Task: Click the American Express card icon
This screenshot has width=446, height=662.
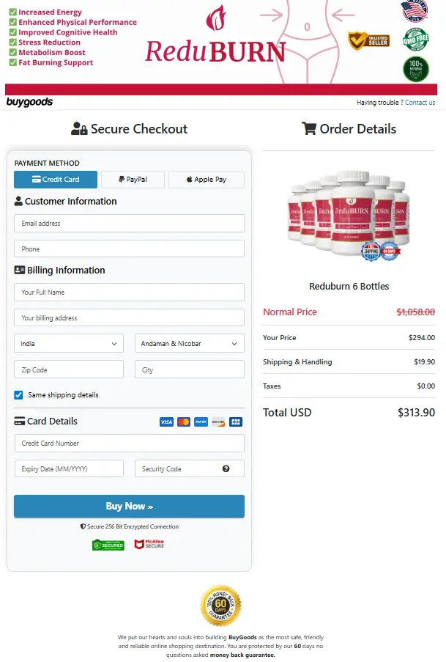Action: (x=201, y=422)
